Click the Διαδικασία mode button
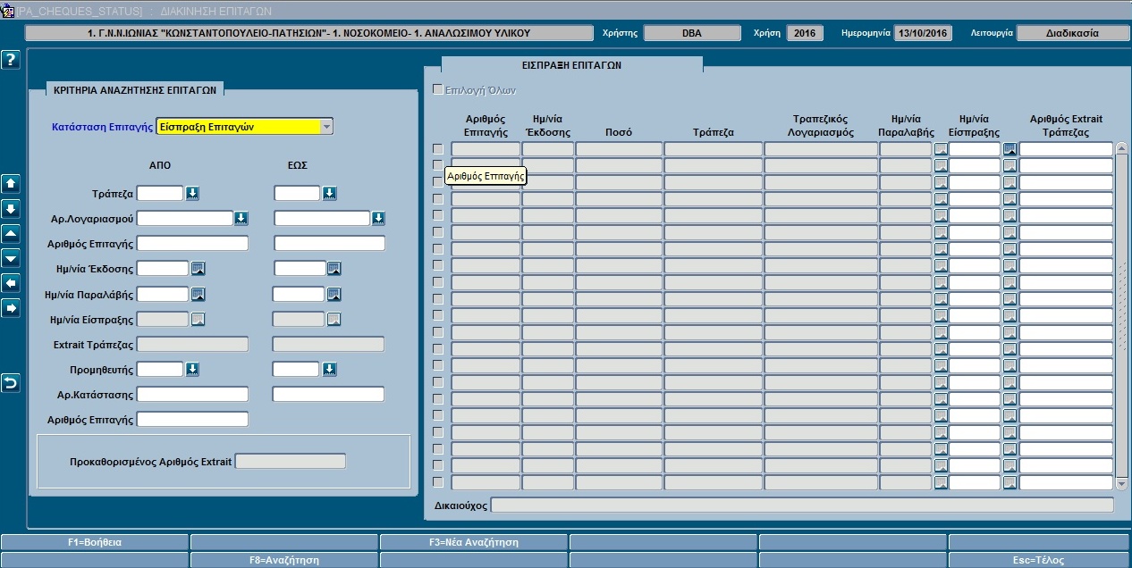The height and width of the screenshot is (568, 1132). pos(1073,33)
